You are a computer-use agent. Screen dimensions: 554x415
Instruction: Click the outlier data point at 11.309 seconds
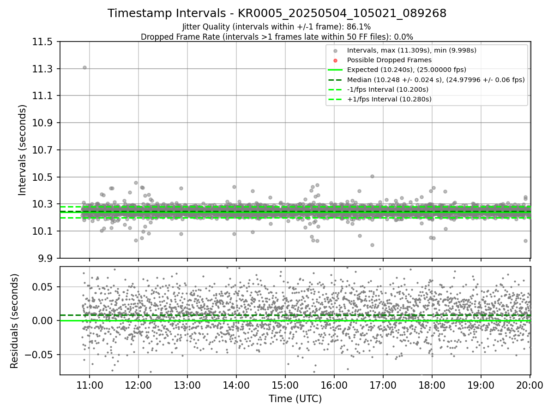(x=84, y=67)
